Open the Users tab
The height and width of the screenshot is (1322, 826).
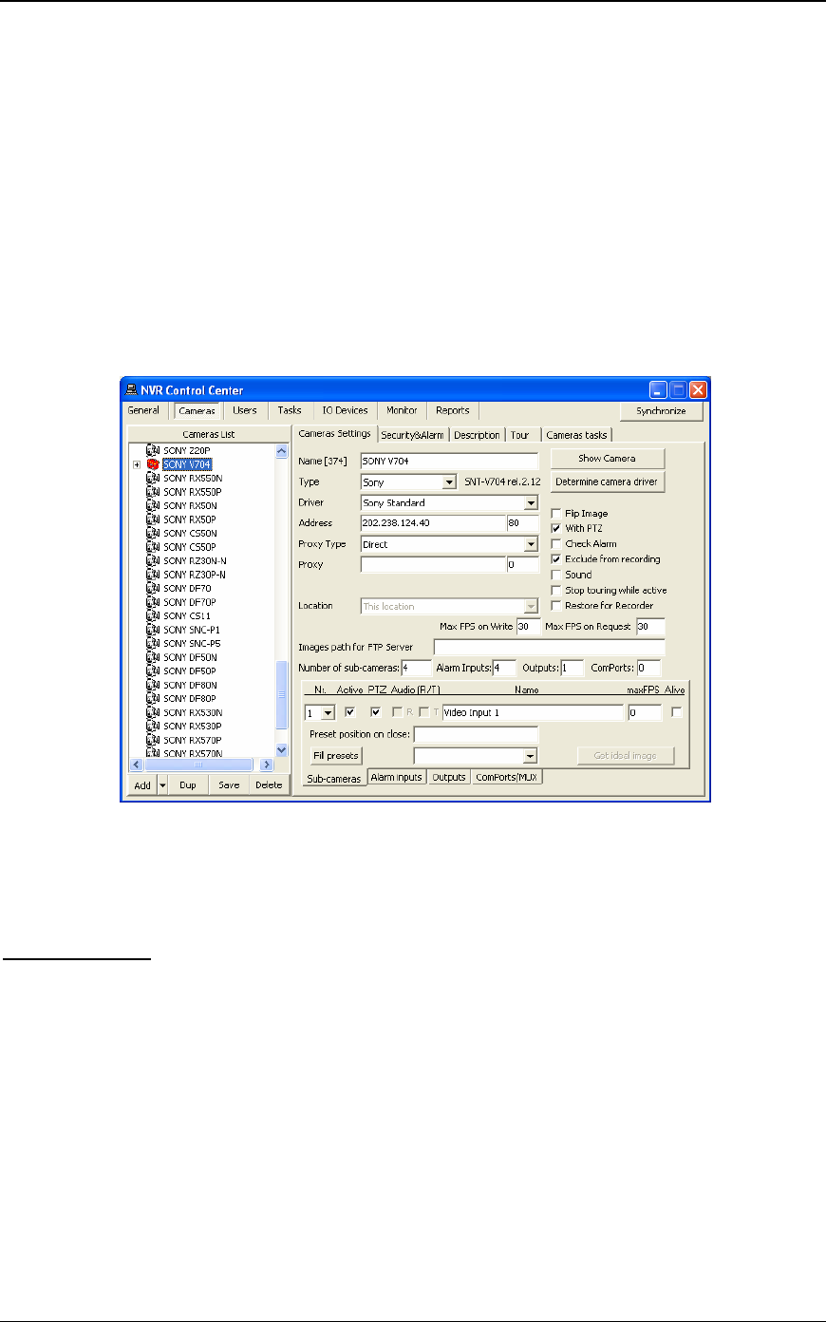point(245,410)
